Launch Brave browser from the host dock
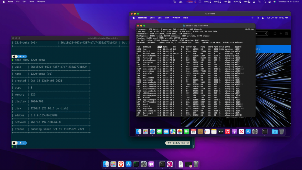This screenshot has height=170, width=302. (x=121, y=164)
